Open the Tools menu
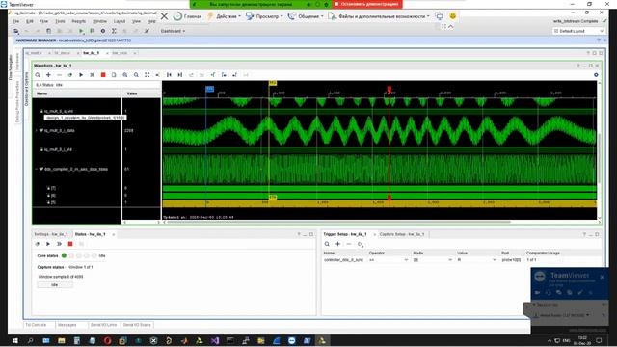Screen dimensions: 617x347 click(x=60, y=21)
